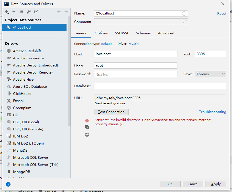The height and width of the screenshot is (192, 232).
Task: Go back with the left arrow icon
Action: [59, 12]
